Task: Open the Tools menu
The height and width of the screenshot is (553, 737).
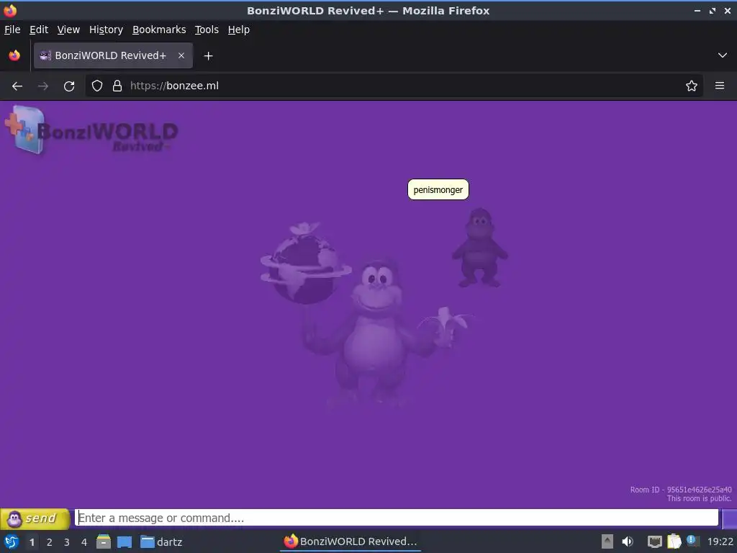Action: click(x=207, y=30)
